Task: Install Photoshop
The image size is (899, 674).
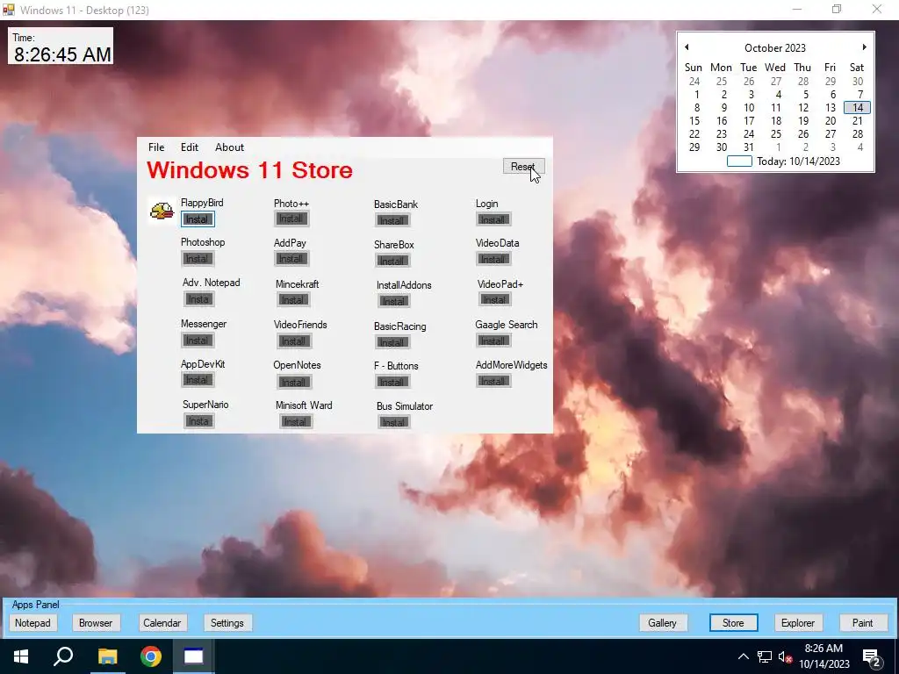Action: [x=198, y=259]
